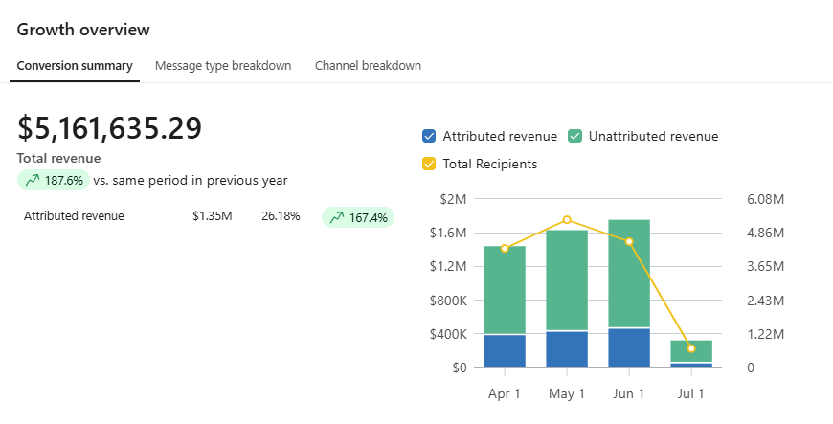Click the Jun 1 green unattributed bar

click(629, 273)
